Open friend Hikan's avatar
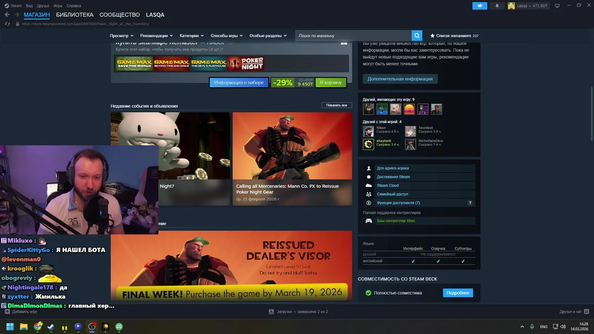This screenshot has height=334, width=594. [368, 131]
